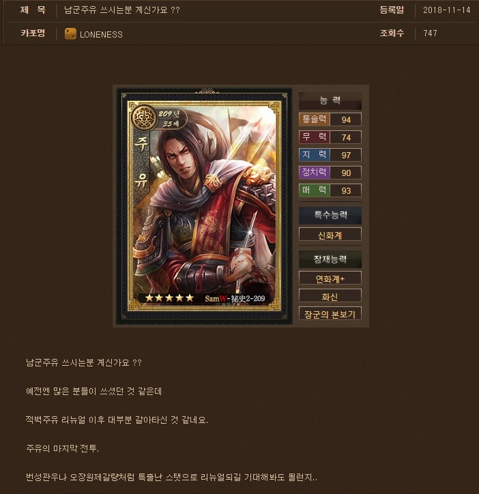Click the five-star rating on the card
This screenshot has width=479, height=494.
point(169,298)
